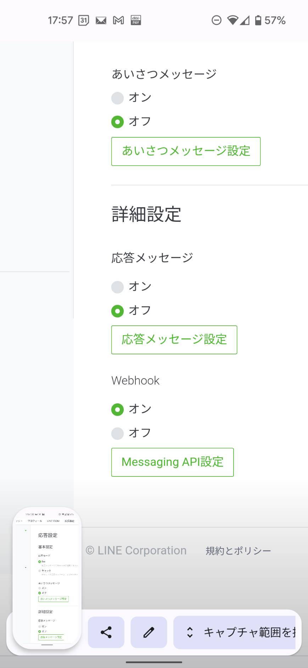This screenshot has width=308, height=668.
Task: Open the screenshot preview thumbnail
Action: coord(47,578)
